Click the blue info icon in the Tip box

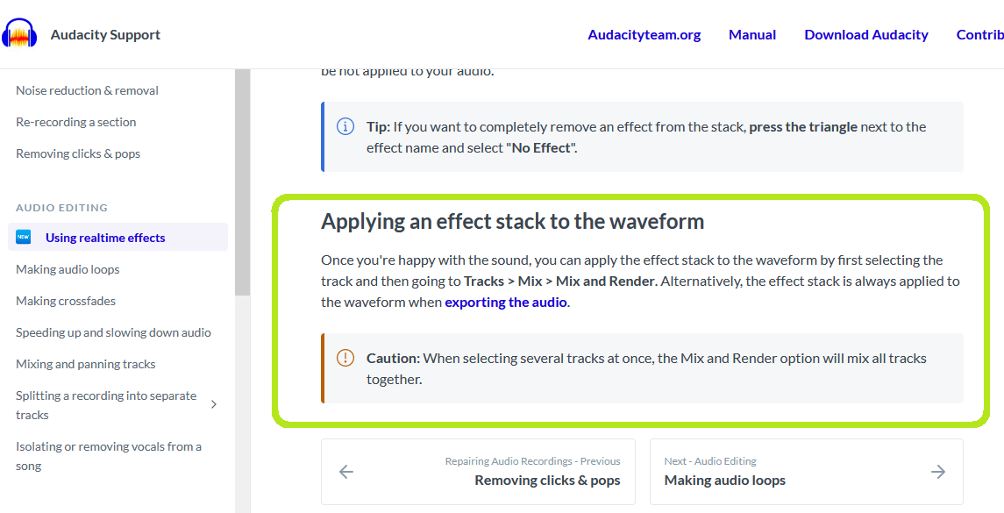pos(344,126)
